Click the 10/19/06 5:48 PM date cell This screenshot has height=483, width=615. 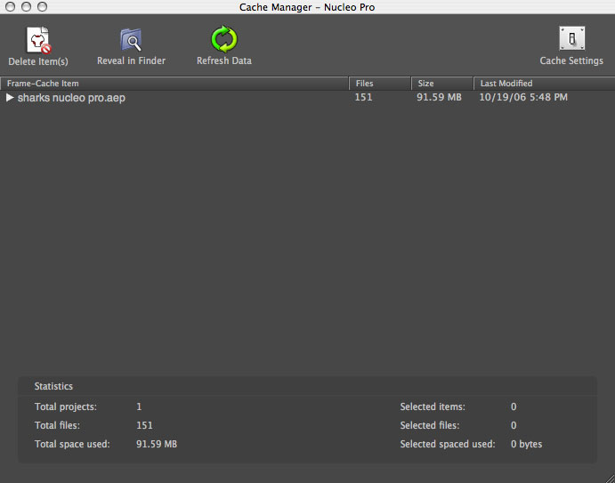click(523, 97)
